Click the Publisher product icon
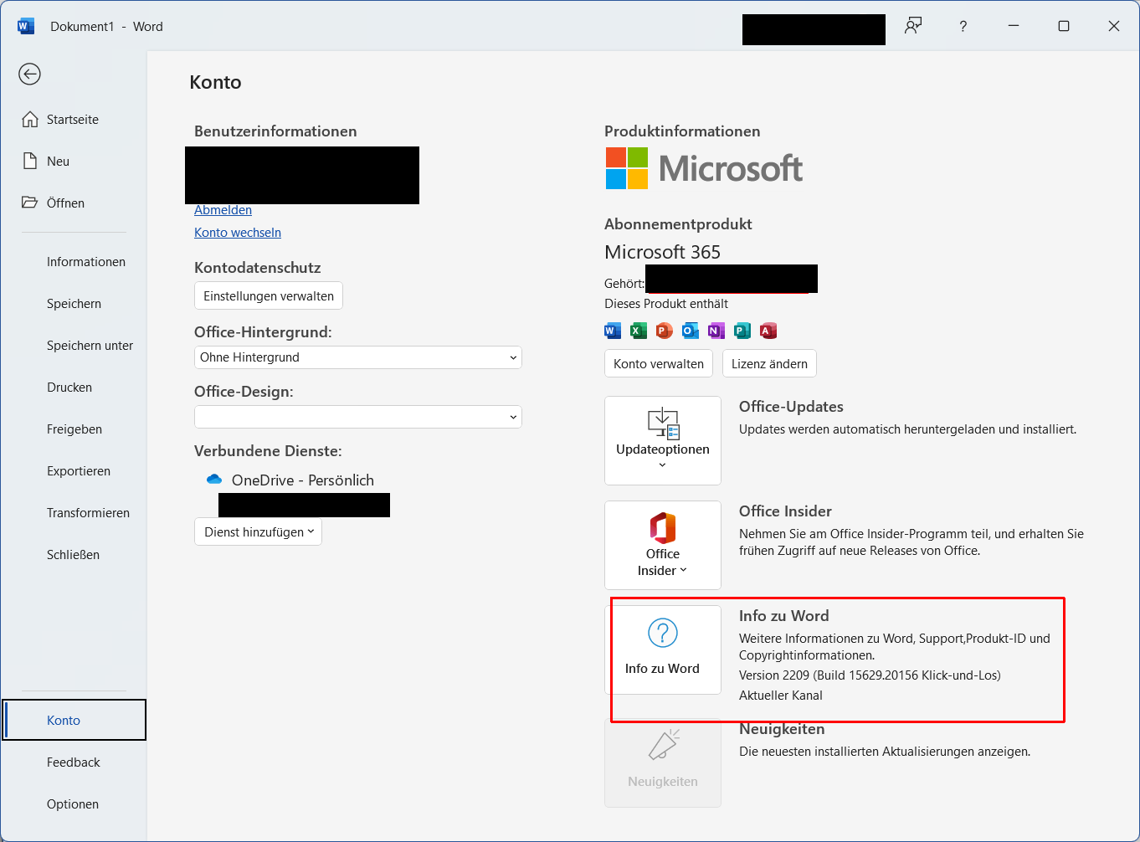This screenshot has width=1140, height=842. pos(742,331)
